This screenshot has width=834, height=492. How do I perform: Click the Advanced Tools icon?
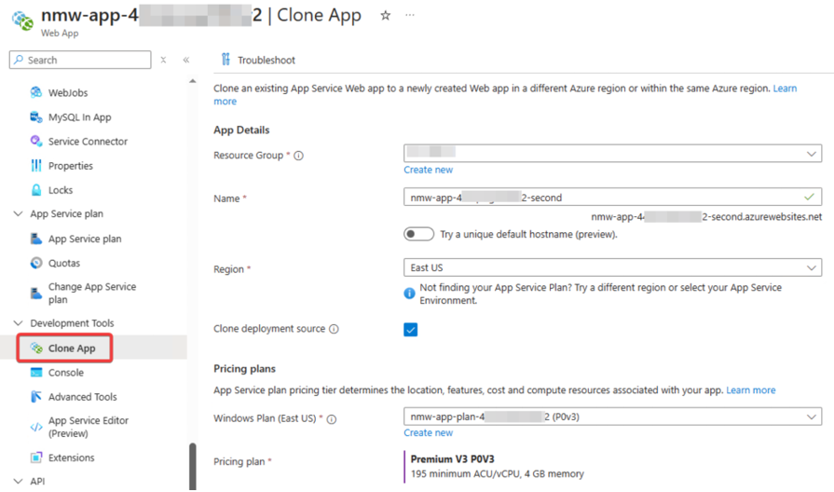[36, 397]
